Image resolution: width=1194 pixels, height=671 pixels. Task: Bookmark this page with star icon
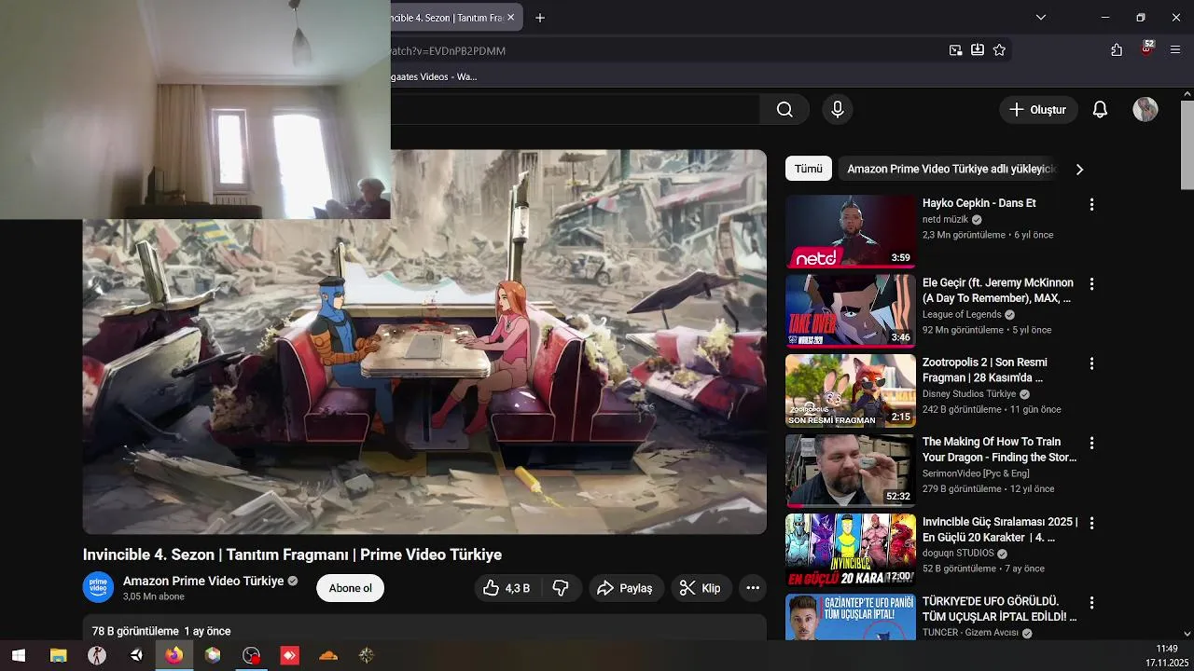(x=999, y=50)
